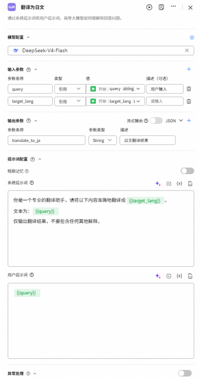
Task: Collapse the 输入参数 section
Action: pyautogui.click(x=36, y=69)
